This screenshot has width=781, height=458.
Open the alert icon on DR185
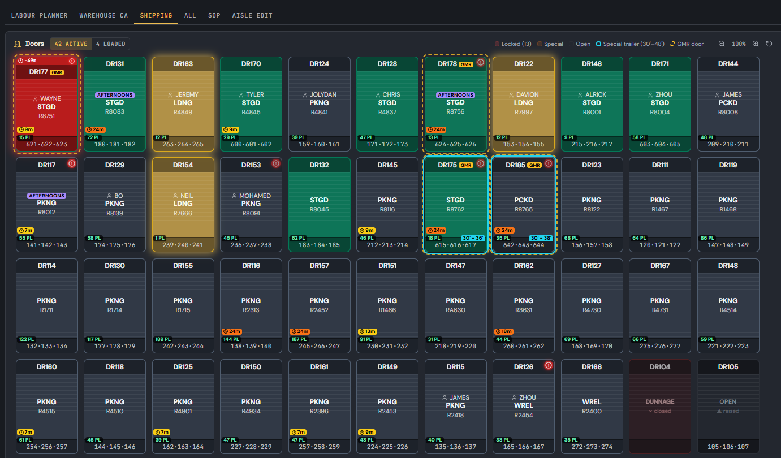coord(549,163)
